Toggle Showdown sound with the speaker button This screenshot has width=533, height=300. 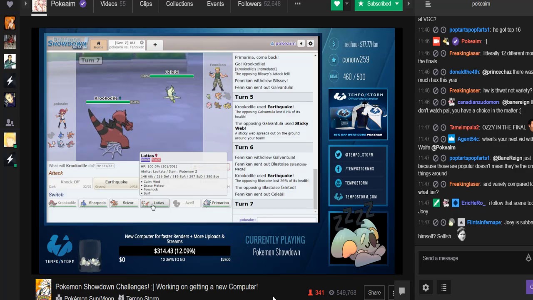tap(301, 43)
